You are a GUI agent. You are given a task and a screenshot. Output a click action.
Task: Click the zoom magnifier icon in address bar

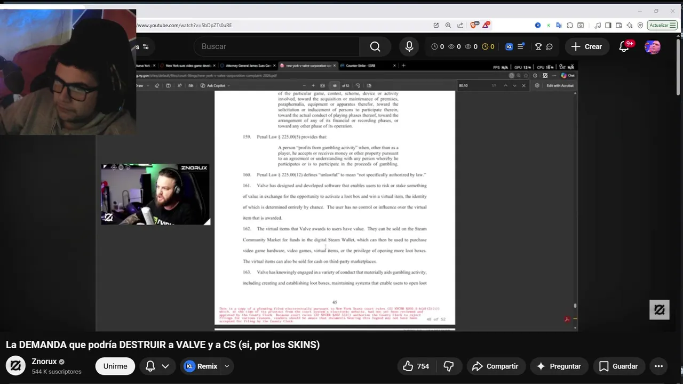448,25
